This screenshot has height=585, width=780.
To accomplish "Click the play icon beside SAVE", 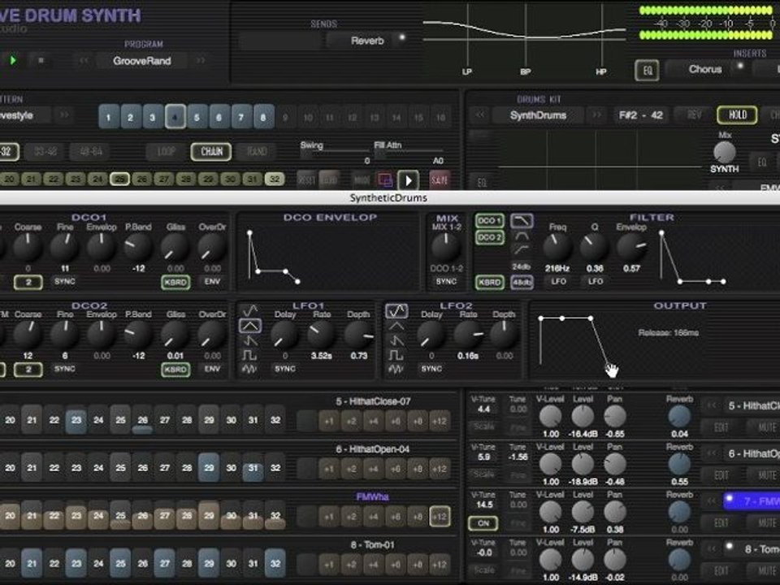I will pos(408,180).
